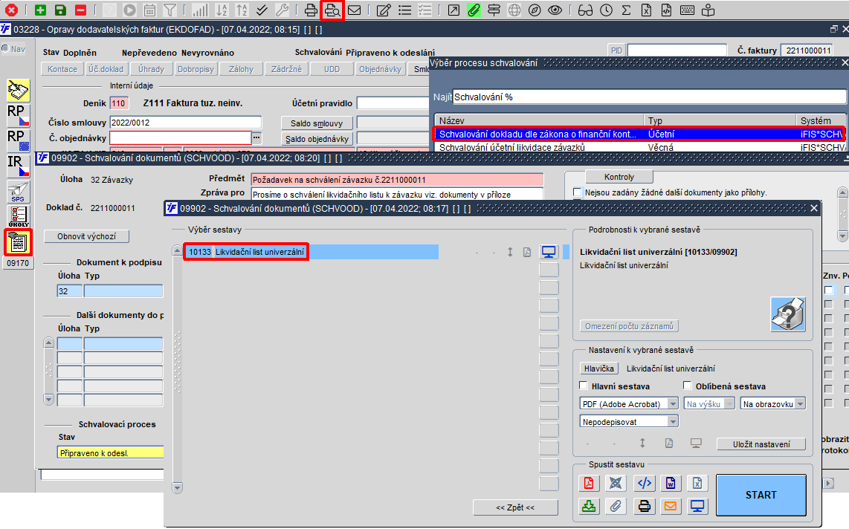
Task: Click black printer icon in Spustit sestavu
Action: [645, 506]
